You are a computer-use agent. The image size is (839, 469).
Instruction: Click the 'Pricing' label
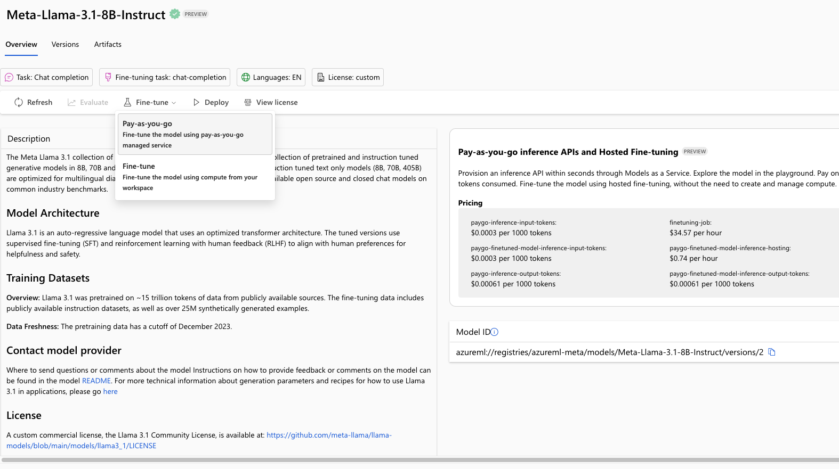tap(470, 203)
